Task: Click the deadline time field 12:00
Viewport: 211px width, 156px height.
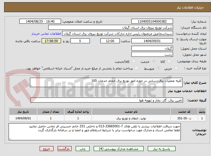Action: coord(110,41)
